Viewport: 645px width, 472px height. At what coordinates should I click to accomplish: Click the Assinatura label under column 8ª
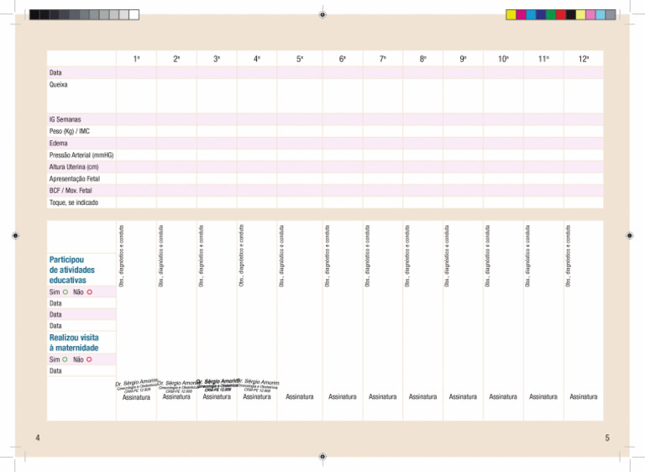point(423,397)
